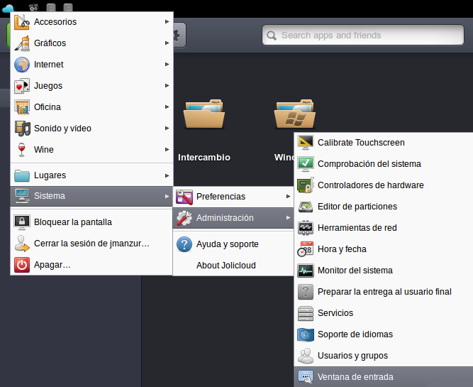Click the Gráficos paintbrush icon
473x387 pixels.
(22, 43)
